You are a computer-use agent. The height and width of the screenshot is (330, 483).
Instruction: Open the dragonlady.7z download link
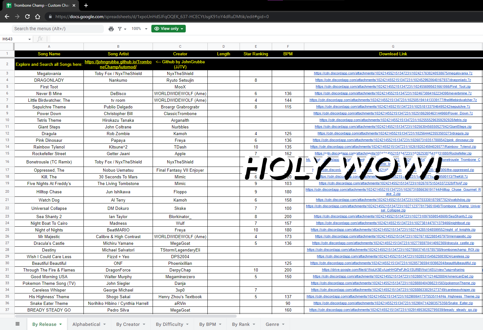pos(393,80)
